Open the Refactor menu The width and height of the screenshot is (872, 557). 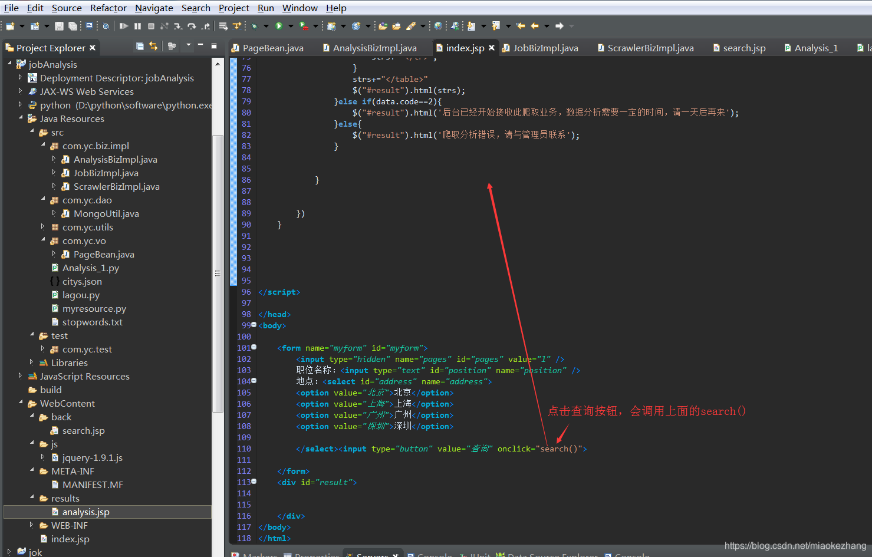[x=108, y=8]
